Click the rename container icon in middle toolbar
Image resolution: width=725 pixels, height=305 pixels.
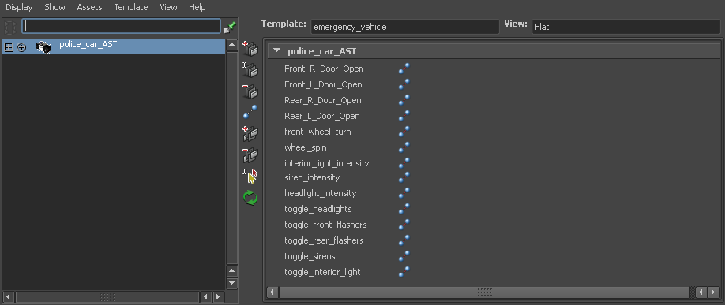click(x=250, y=69)
